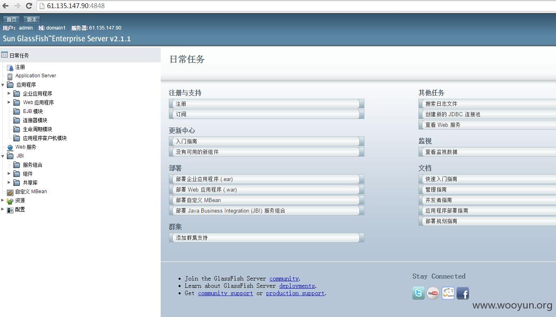Viewport: 556px width, 317px height.
Task: Click the 应用程序客户机模块 folder icon
Action: 17,138
